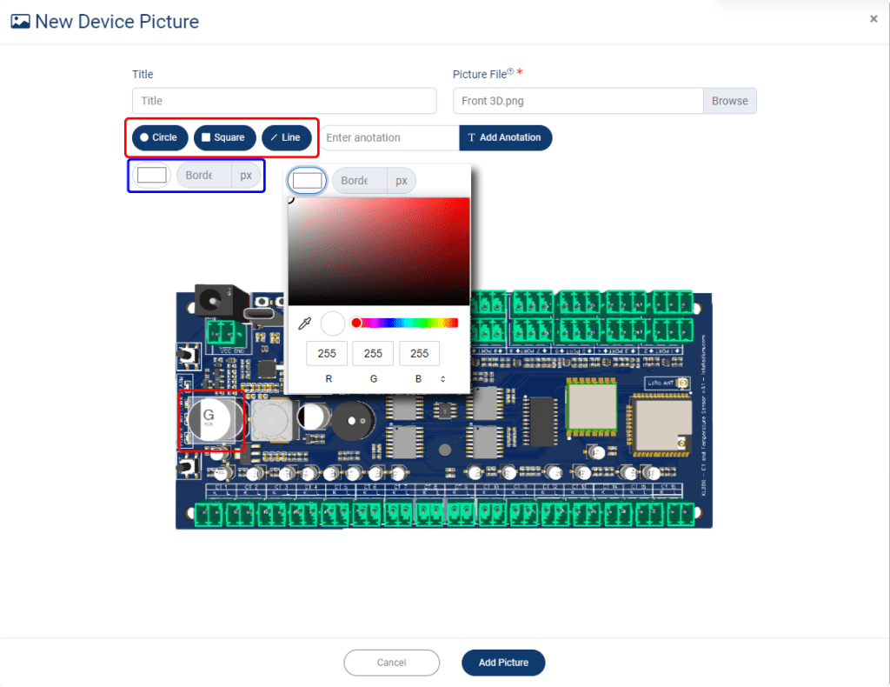The image size is (890, 687).
Task: Open the left white color swatch
Action: pyautogui.click(x=152, y=175)
